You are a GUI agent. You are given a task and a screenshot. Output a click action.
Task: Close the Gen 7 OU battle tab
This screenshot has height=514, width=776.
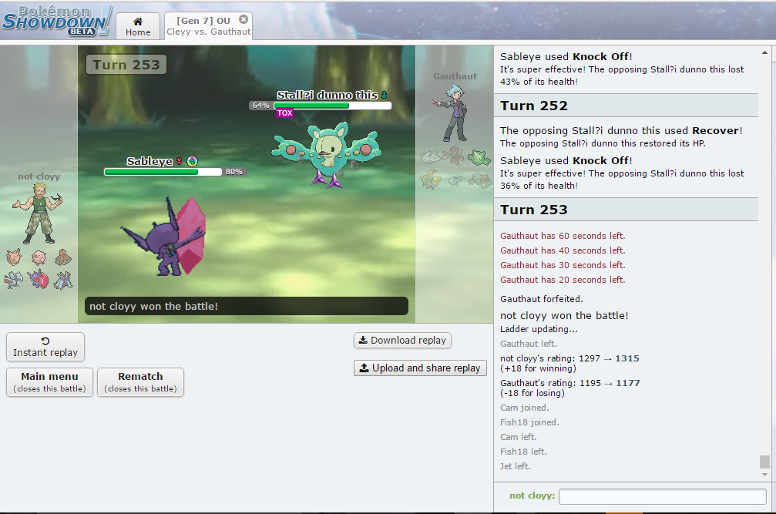pos(243,19)
